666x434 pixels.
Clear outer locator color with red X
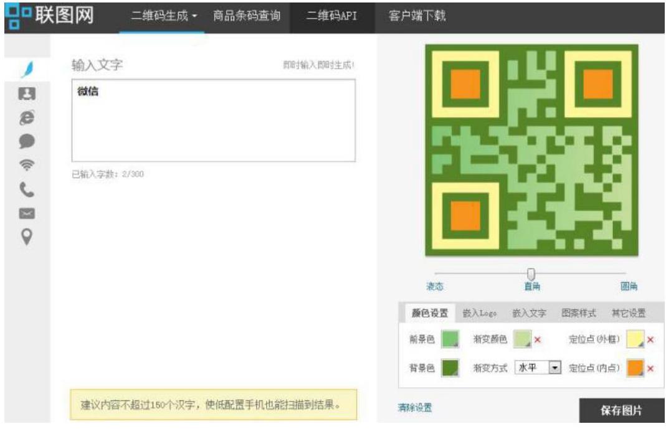click(x=650, y=340)
